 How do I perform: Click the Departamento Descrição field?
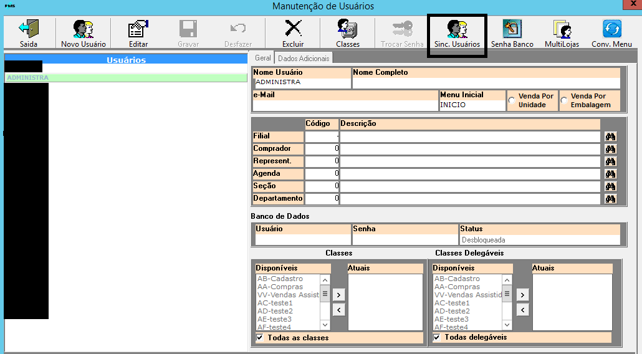[470, 199]
